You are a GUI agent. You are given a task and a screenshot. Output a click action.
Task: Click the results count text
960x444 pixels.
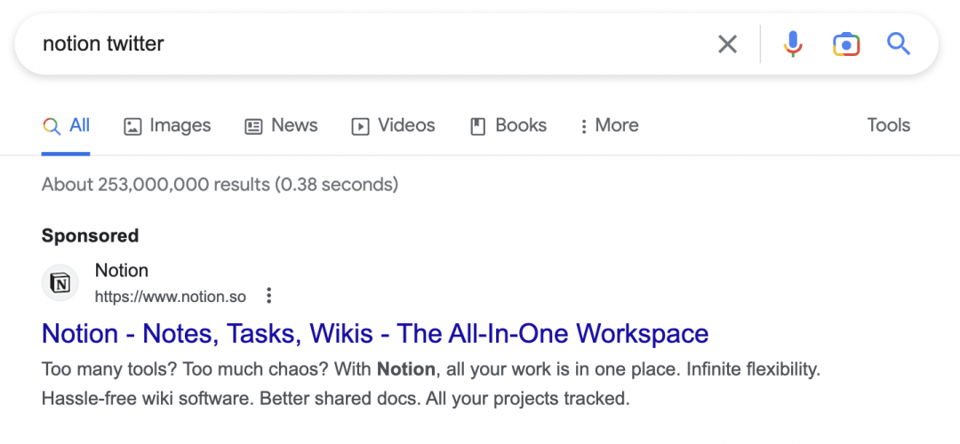point(220,185)
